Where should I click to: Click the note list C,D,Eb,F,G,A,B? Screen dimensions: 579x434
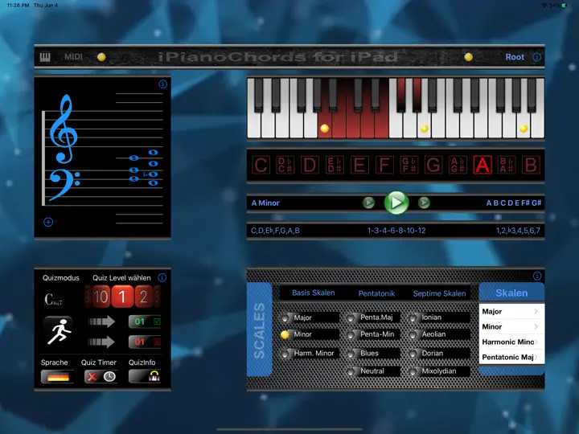click(x=275, y=231)
